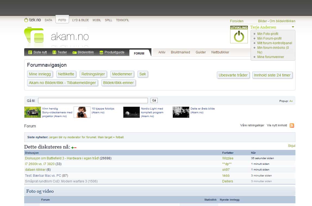Open Vinn hendig Sony-videokamera article link
Viewport: 312px width, 206px height.
coord(57,112)
